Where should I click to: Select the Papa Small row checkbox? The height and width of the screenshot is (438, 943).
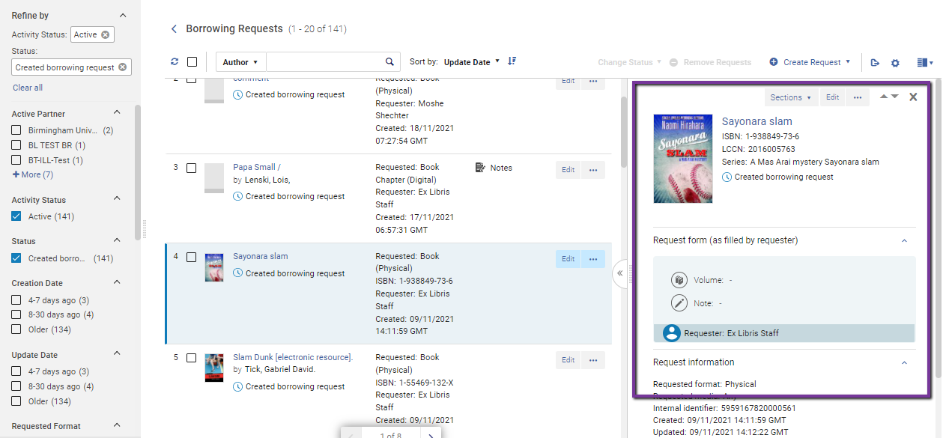(192, 168)
